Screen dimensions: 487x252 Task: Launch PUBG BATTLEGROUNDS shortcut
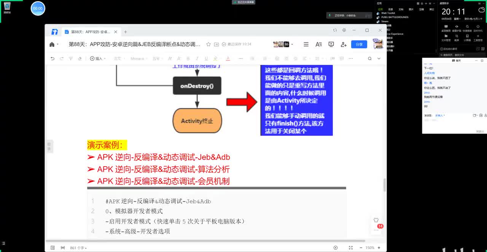pos(393,17)
